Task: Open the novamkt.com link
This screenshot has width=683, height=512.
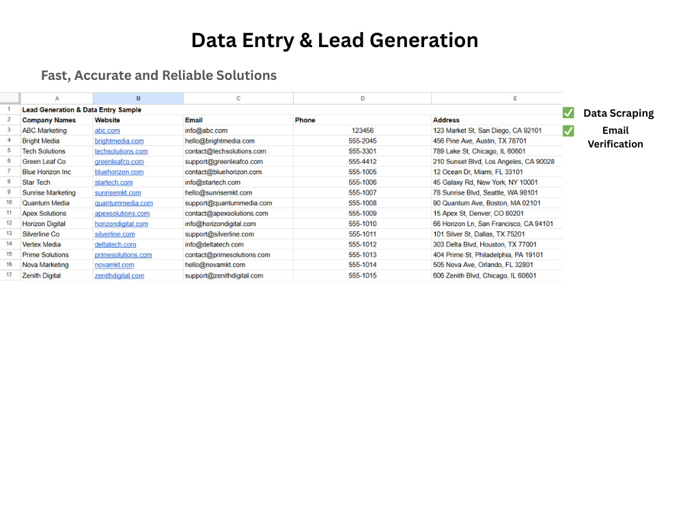Action: click(114, 265)
